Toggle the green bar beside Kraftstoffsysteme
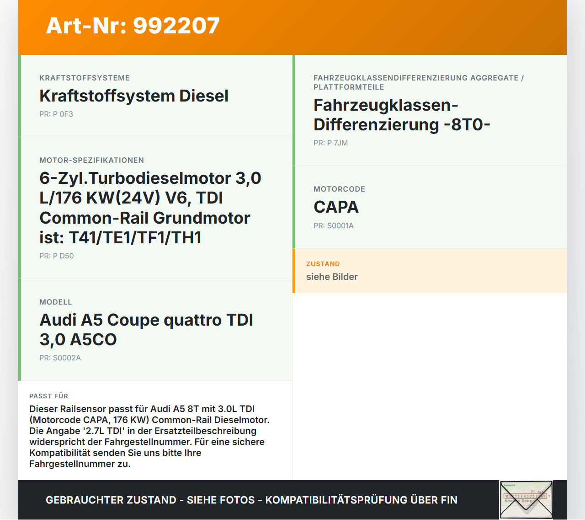The image size is (585, 520). click(19, 96)
